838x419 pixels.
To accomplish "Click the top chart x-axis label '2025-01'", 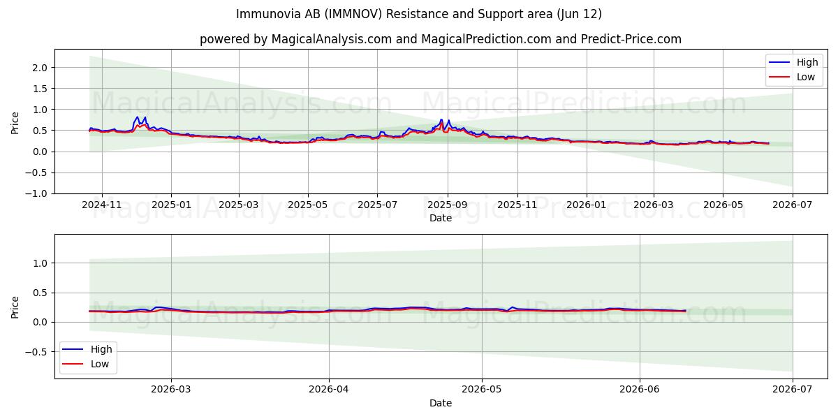I will pos(171,205).
